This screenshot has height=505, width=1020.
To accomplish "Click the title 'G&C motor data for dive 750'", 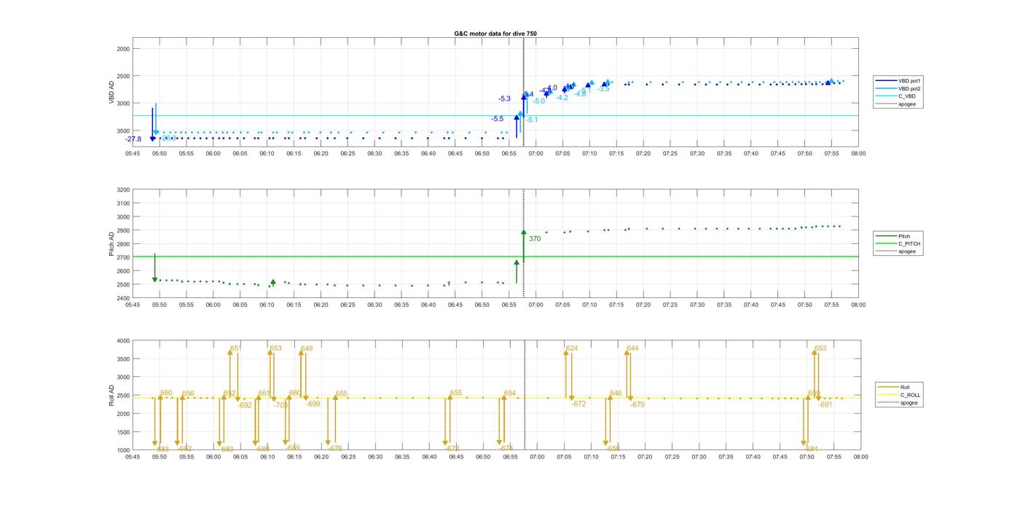I will pyautogui.click(x=495, y=34).
